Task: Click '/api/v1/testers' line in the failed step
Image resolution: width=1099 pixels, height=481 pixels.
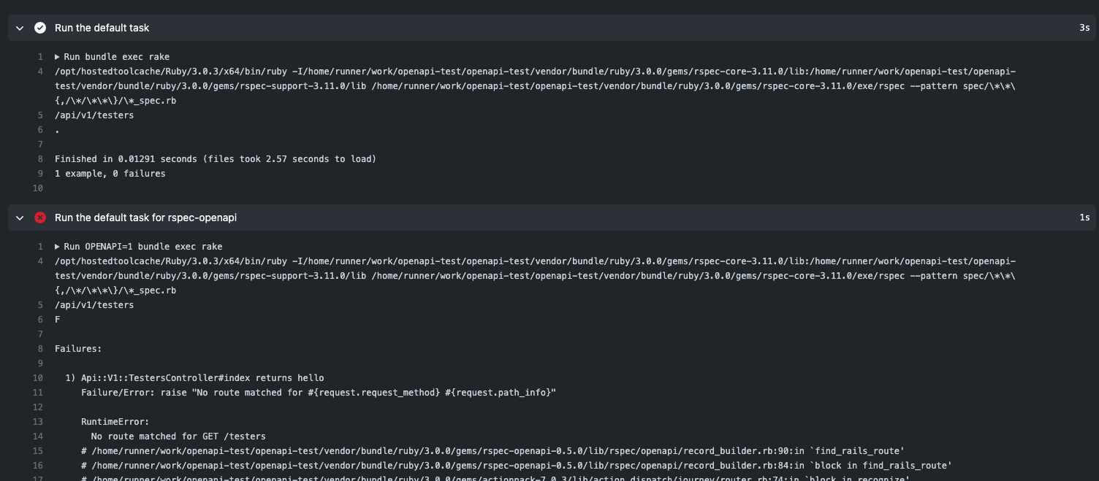Action: click(x=94, y=305)
